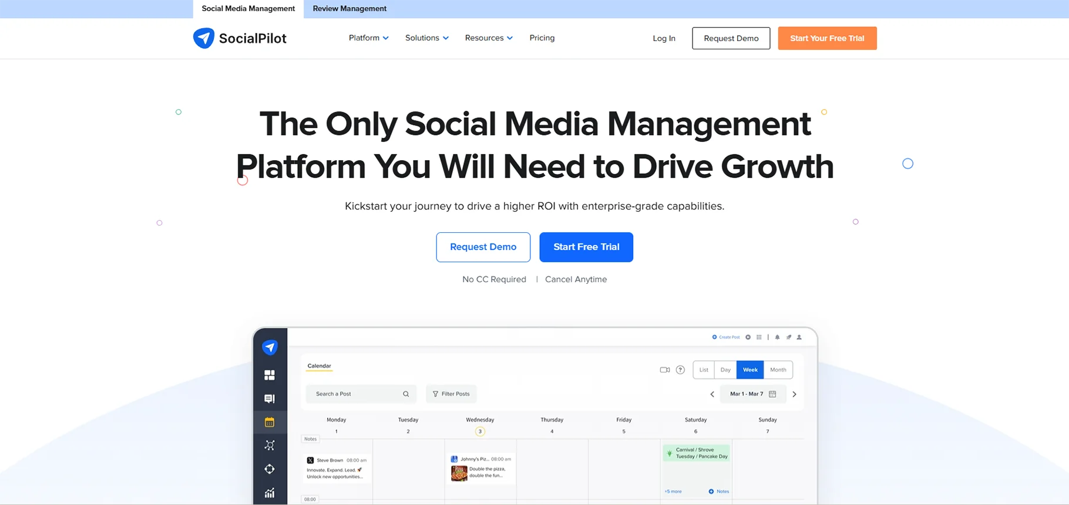Click Log In link
1069x505 pixels.
(x=664, y=39)
